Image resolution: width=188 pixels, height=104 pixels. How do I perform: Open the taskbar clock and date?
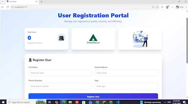pos(176,102)
